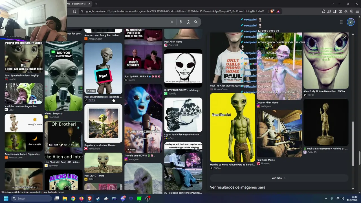361x203 pixels.
Task: Click the address bar URL
Action: pyautogui.click(x=176, y=11)
